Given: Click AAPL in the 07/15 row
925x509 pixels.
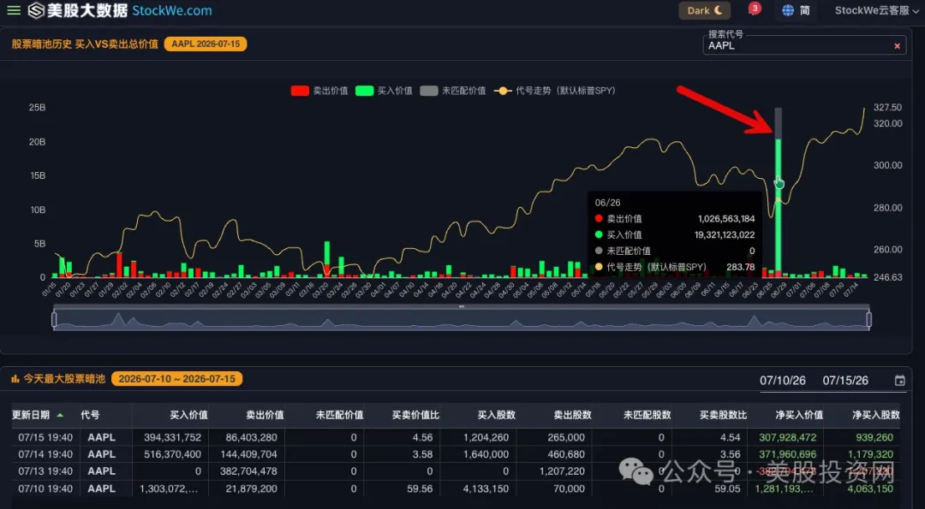Looking at the screenshot, I should 101,438.
